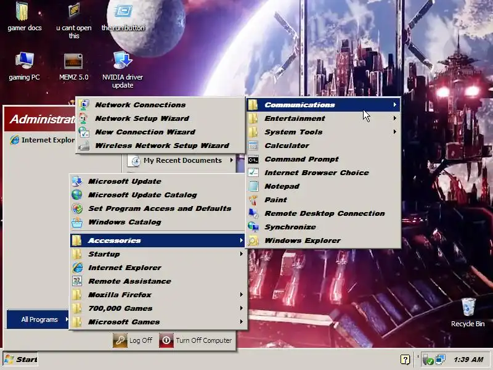493x370 pixels.
Task: Select the Microsoft Games folder entry
Action: click(158, 322)
